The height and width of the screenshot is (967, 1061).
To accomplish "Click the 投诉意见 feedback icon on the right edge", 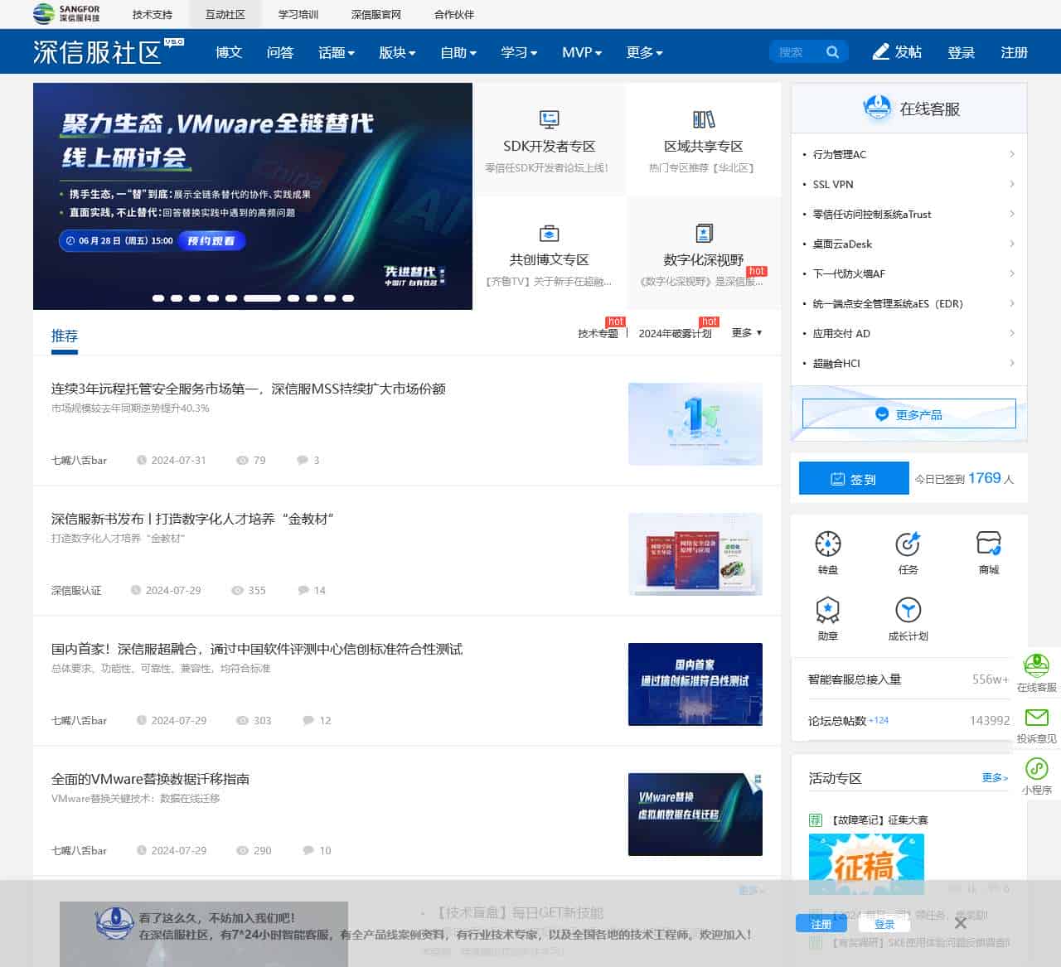I will (1036, 718).
